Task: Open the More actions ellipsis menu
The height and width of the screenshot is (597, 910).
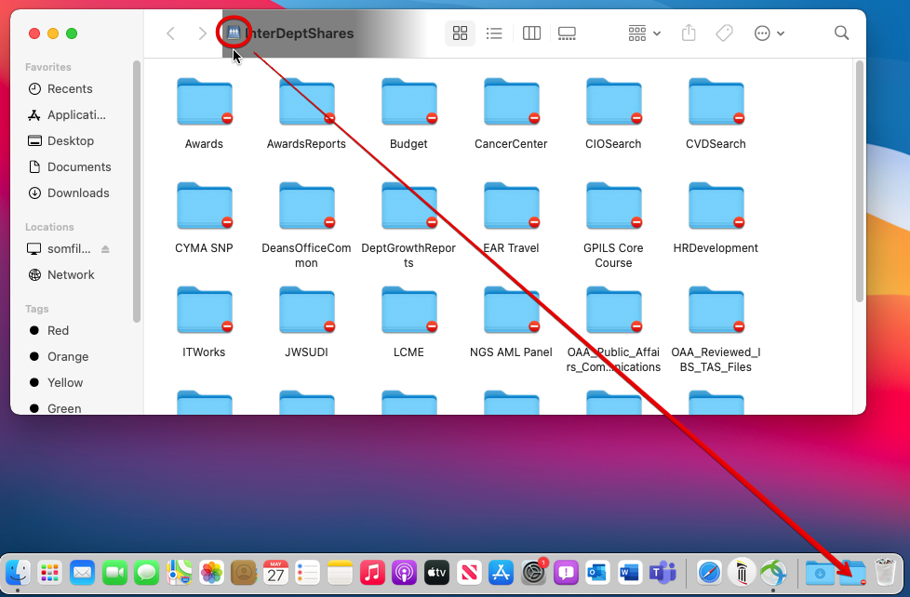Action: click(769, 33)
